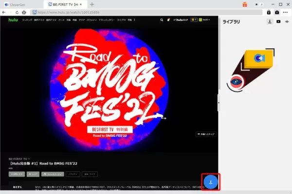The image size is (292, 194).
Task: Close the BE:FIRST TV tab
Action: click(81, 4)
